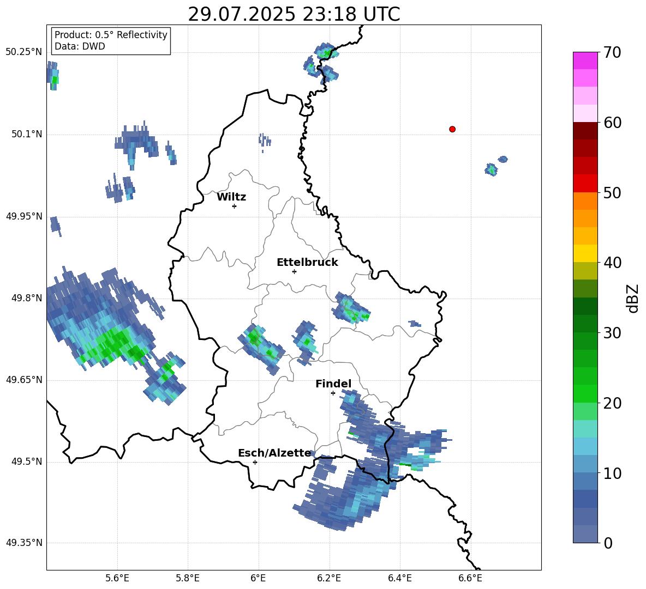
Task: Click the 0 tick on the colorbar
Action: (608, 543)
